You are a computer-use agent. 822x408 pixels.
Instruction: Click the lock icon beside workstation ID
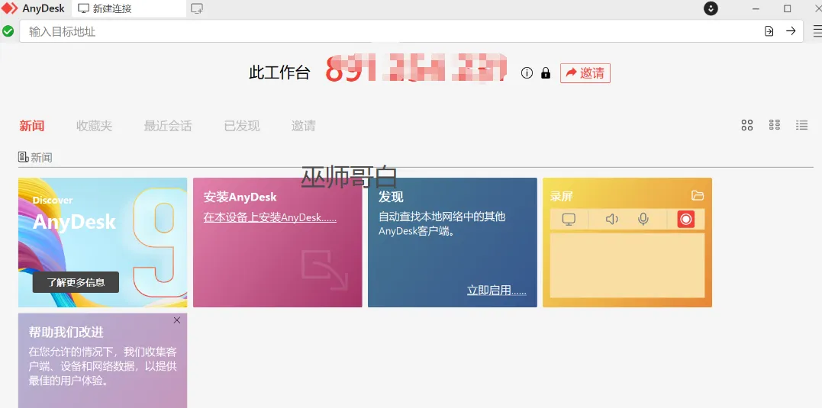[546, 72]
